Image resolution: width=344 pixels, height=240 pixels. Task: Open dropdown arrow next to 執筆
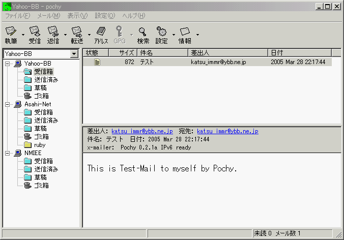click(23, 35)
